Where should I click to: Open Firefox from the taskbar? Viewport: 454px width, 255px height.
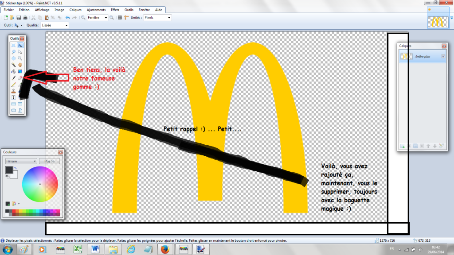pos(165,249)
